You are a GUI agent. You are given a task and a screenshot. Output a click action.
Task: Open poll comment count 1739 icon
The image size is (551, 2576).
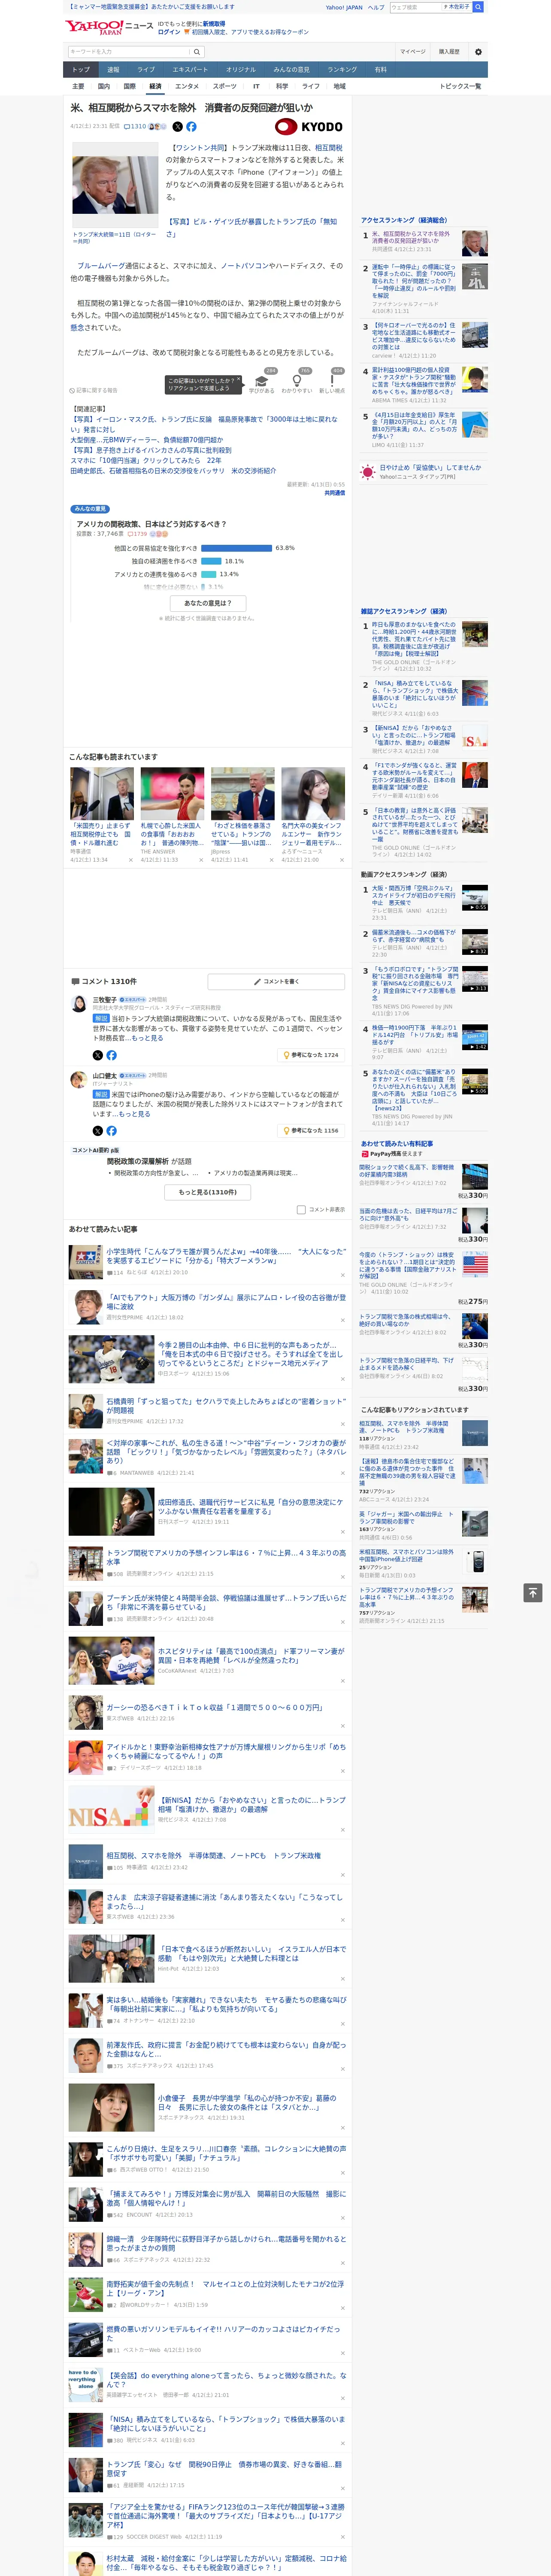(138, 534)
